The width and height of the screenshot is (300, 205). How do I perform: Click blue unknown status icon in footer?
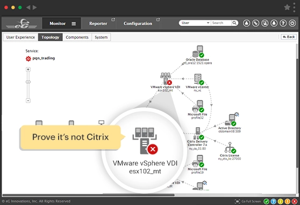pos(274,201)
